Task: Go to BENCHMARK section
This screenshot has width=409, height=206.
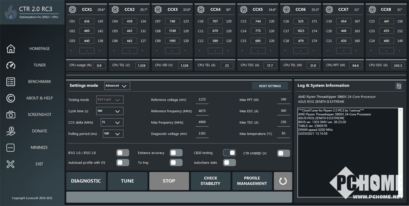Action: 39,81
